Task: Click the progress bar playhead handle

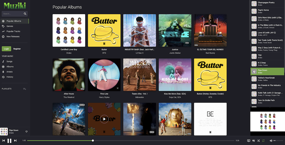Action: (93, 141)
